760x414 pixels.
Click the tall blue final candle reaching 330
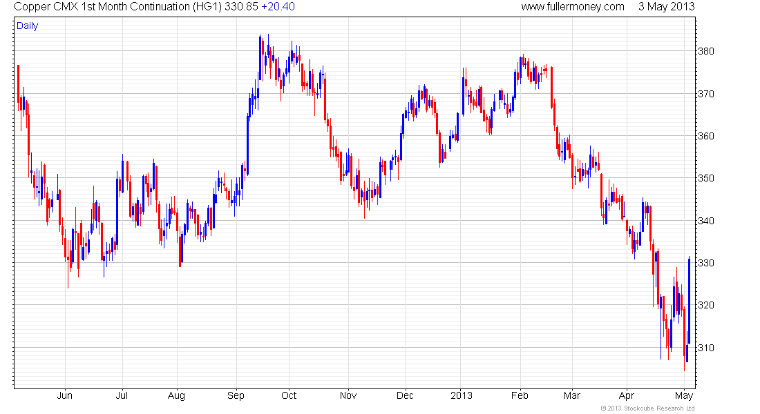pyautogui.click(x=690, y=301)
